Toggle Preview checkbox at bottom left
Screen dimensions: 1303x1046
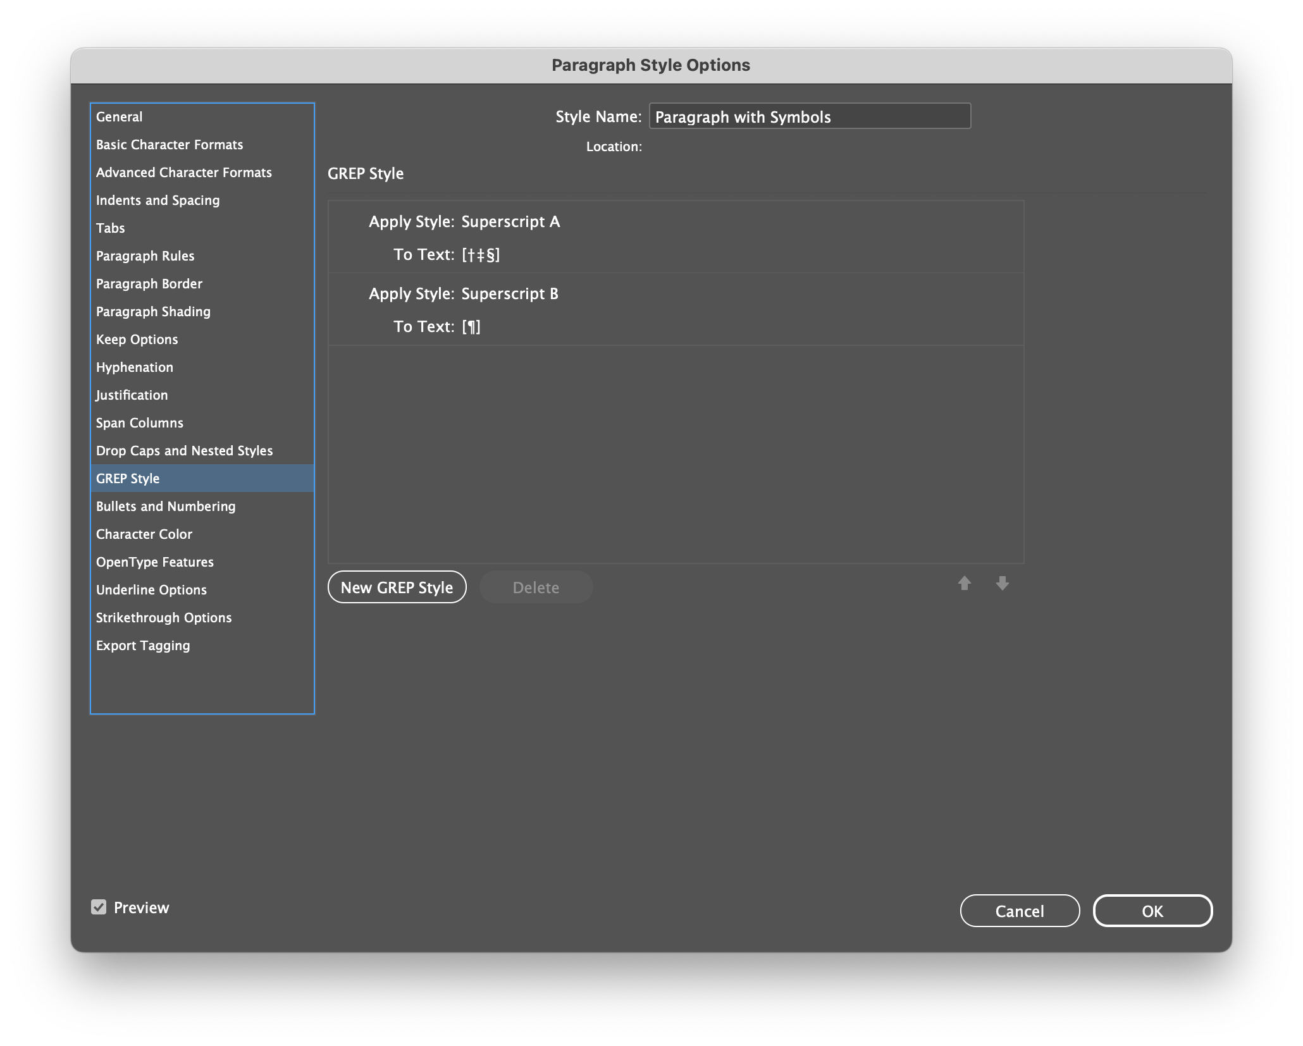coord(101,908)
